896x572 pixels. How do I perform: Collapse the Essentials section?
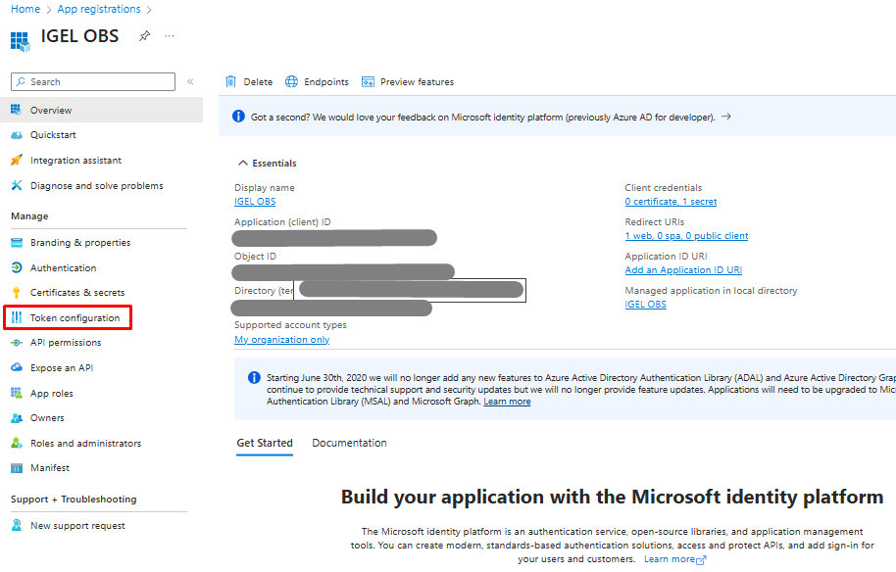coord(243,164)
